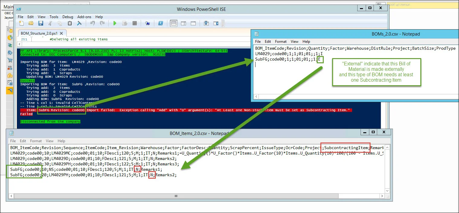Stop execution with the square stop icon
The height and width of the screenshot is (213, 459).
(x=135, y=23)
